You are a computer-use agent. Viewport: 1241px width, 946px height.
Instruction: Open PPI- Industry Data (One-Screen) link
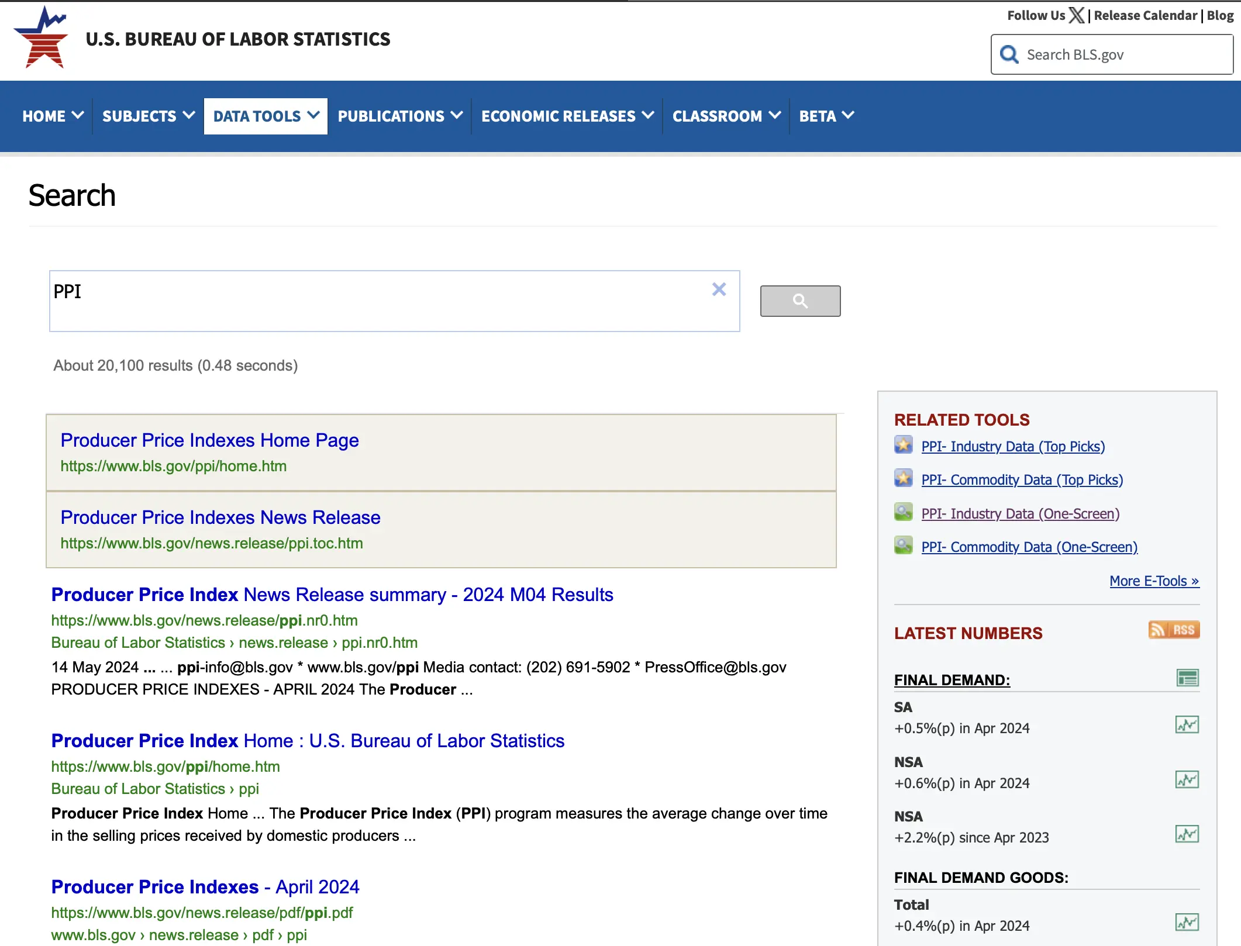[1021, 514]
